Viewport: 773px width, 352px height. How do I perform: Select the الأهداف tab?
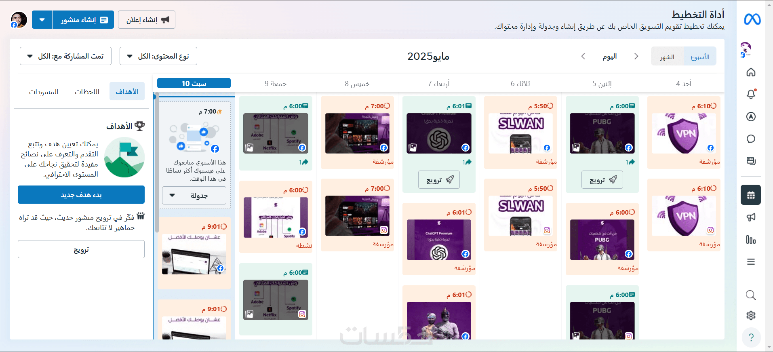[127, 92]
